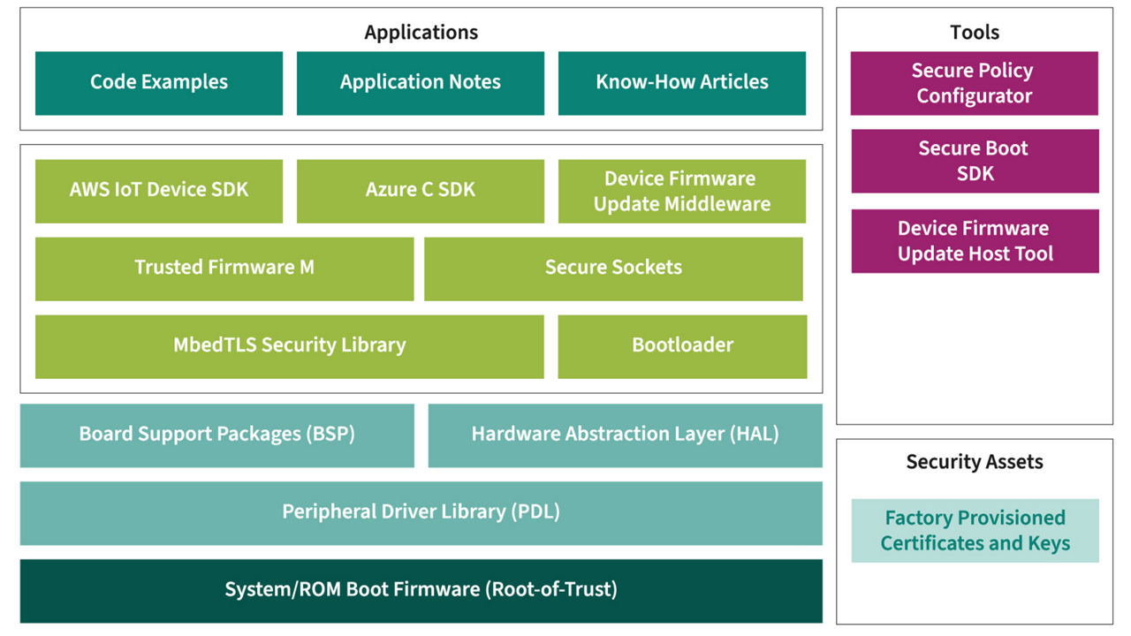Image resolution: width=1131 pixels, height=636 pixels.
Task: Select the Secure Sockets block
Action: (x=613, y=269)
